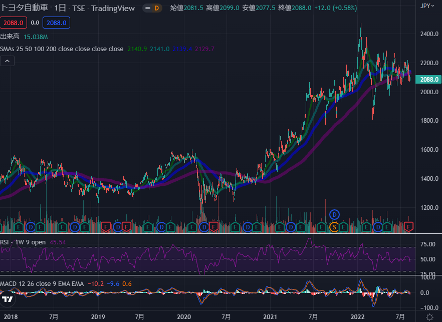Click the teal 2141.0 SMA value

(159, 49)
